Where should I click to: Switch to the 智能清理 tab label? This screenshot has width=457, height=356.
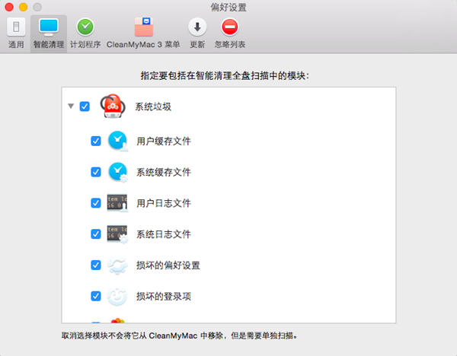49,45
